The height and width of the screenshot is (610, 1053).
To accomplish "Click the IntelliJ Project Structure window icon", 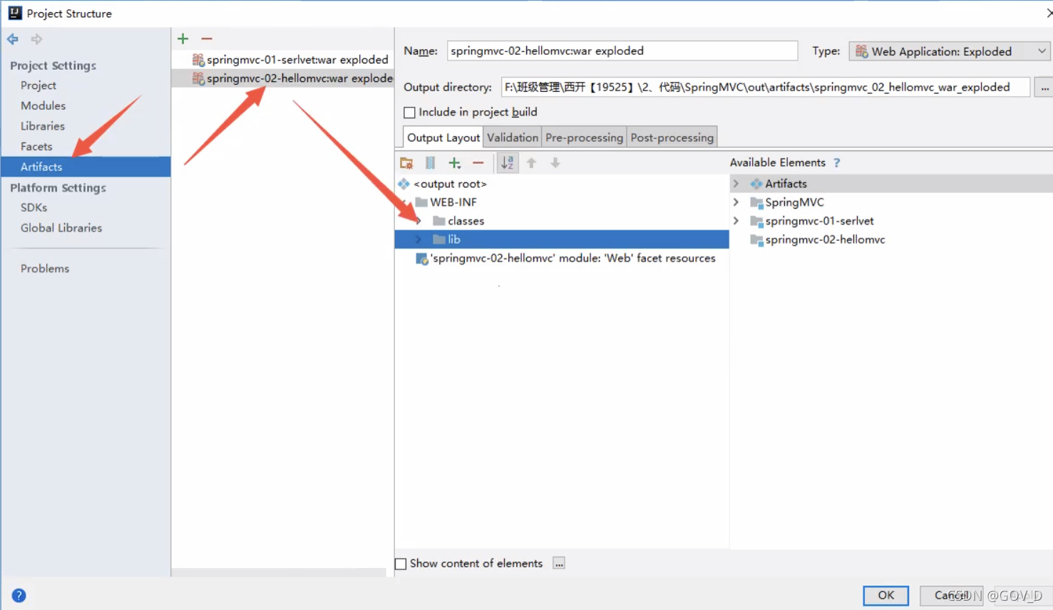I will (x=15, y=13).
